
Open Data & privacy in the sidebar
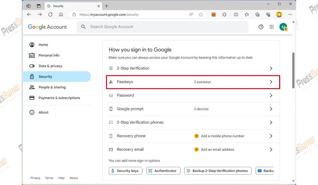point(50,66)
